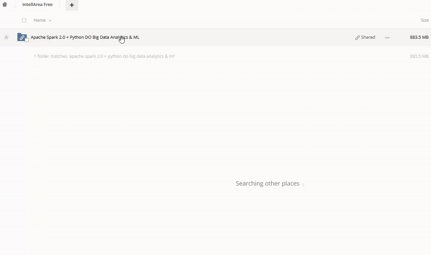Image resolution: width=431 pixels, height=255 pixels.
Task: Click the Searching other places message
Action: coord(267,183)
